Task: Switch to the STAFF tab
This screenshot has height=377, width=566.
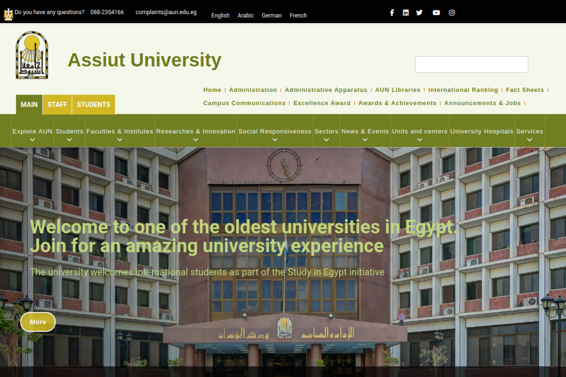Action: coord(57,105)
